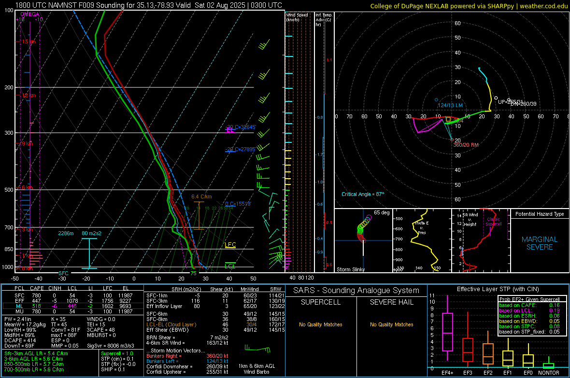Click the 12 km height marker
Screen dimensions: 570x378
click(28, 95)
